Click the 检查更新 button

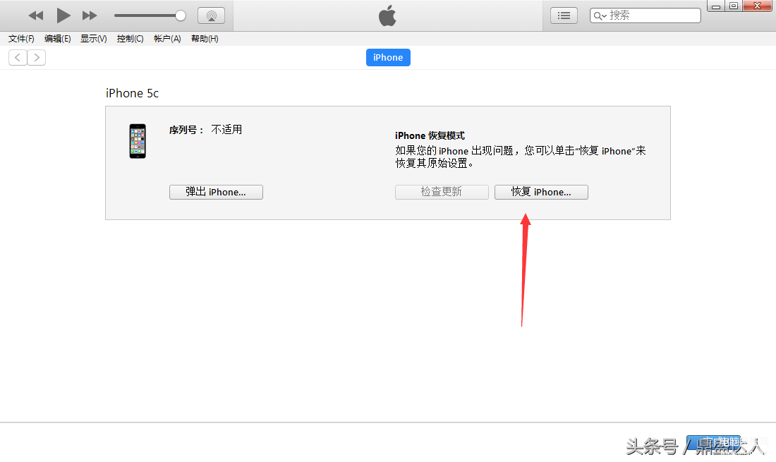point(442,192)
